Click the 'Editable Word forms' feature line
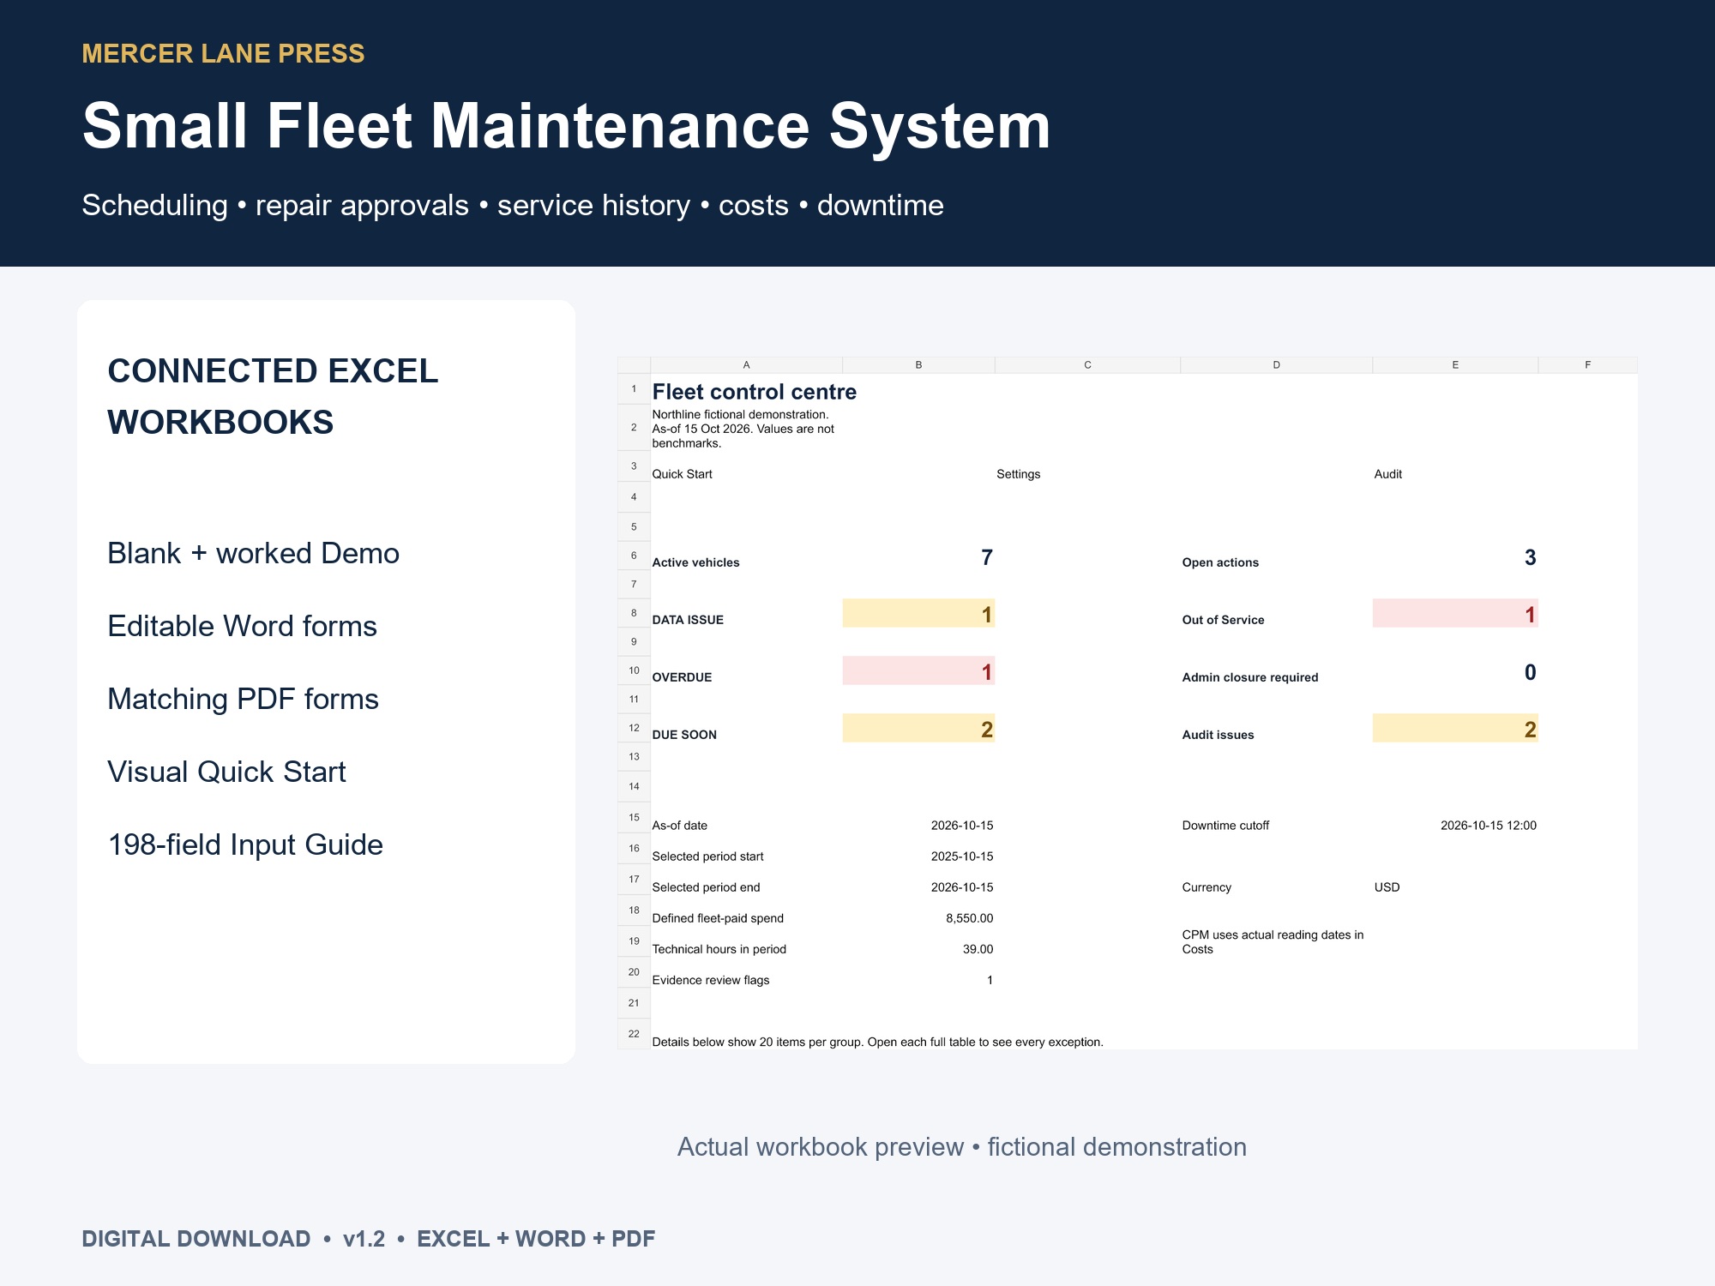This screenshot has height=1286, width=1715. [242, 627]
